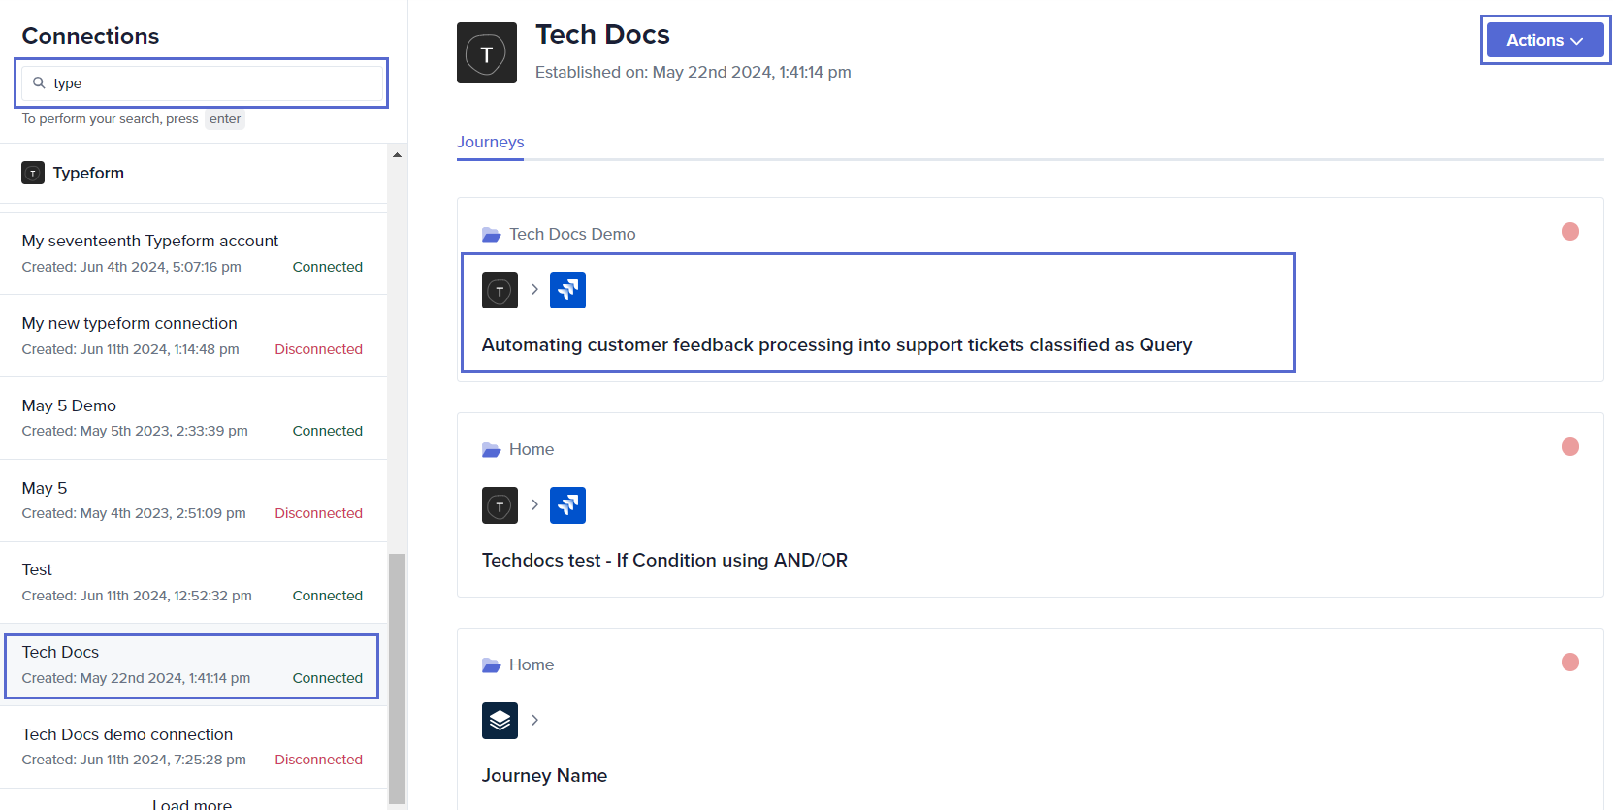The image size is (1613, 810).
Task: Click arrow chevron in Automating customer feedback journey
Action: (x=534, y=289)
